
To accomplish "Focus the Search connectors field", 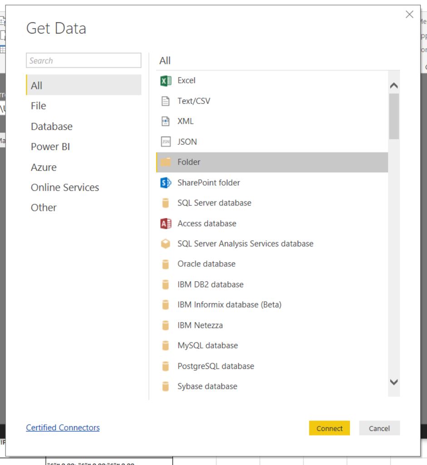I will click(84, 61).
